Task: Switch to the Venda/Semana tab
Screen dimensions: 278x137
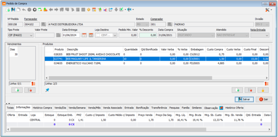Action: tap(77, 108)
